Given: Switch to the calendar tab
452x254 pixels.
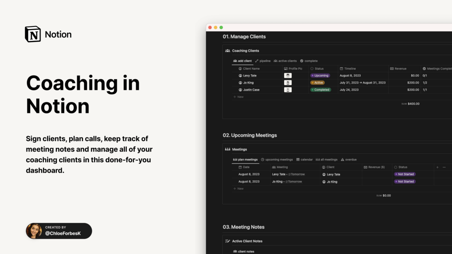Looking at the screenshot, I should pos(304,160).
